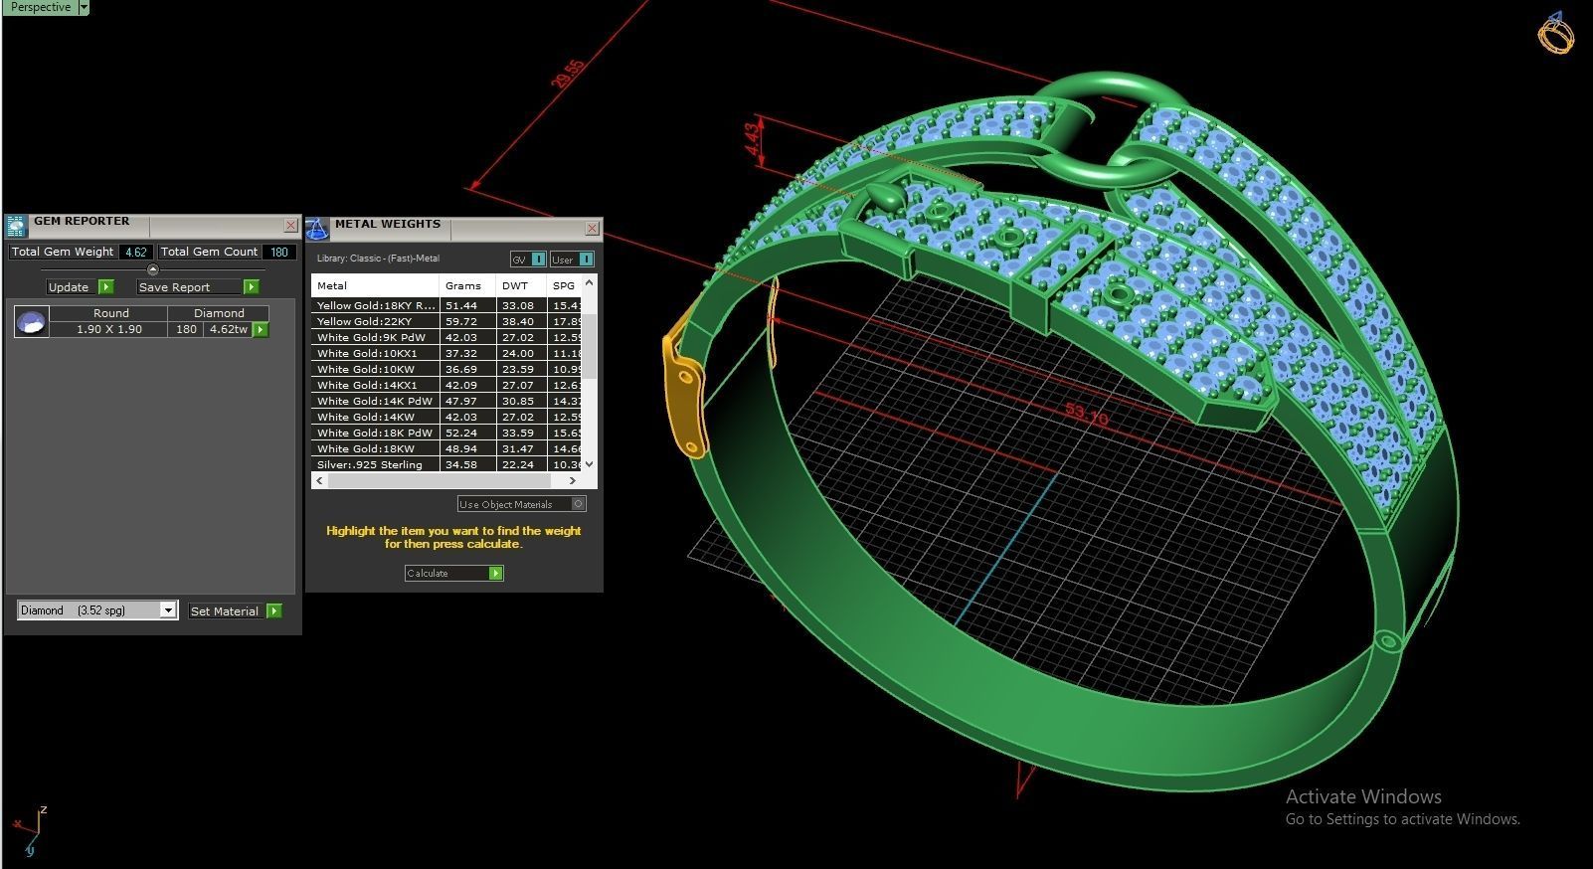Select the Yellow Gold:22KY row
1593x869 pixels.
tap(447, 321)
